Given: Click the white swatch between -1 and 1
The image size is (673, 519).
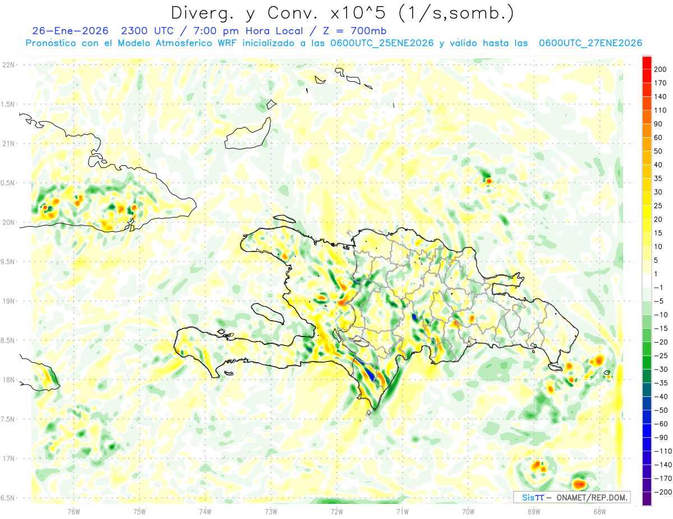Looking at the screenshot, I should [647, 280].
